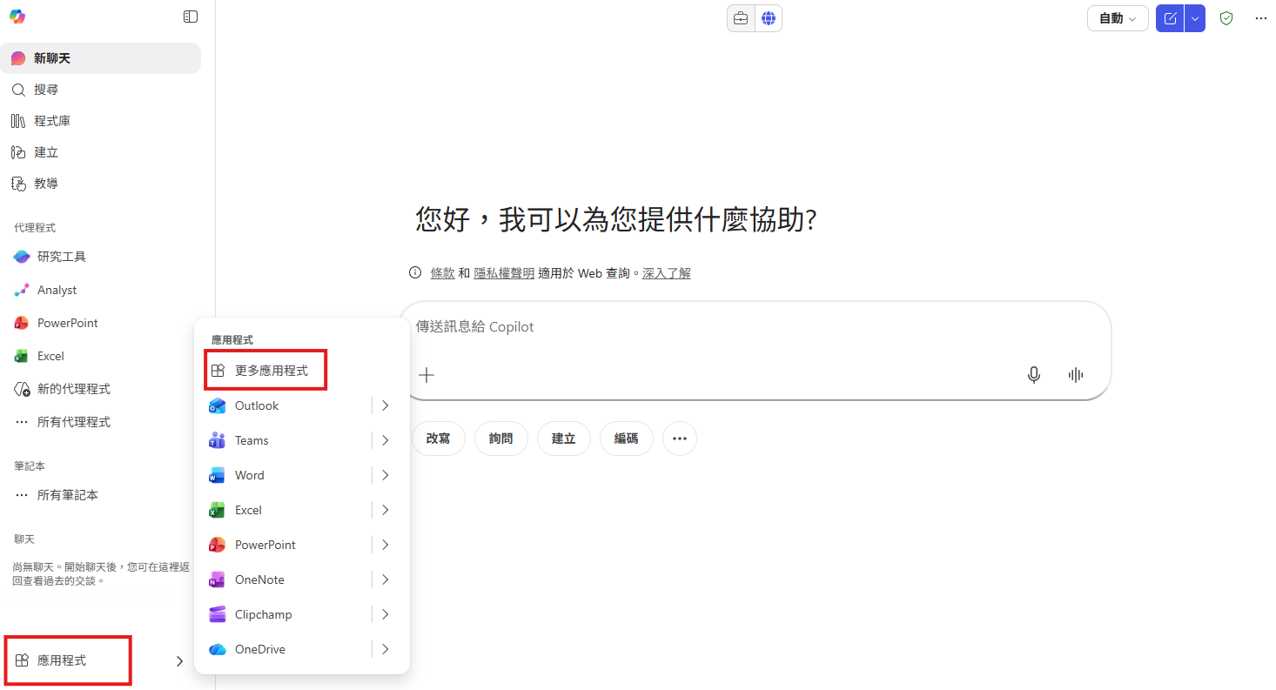The width and height of the screenshot is (1276, 690).
Task: Show 所有代理程式 list
Action: (x=103, y=422)
